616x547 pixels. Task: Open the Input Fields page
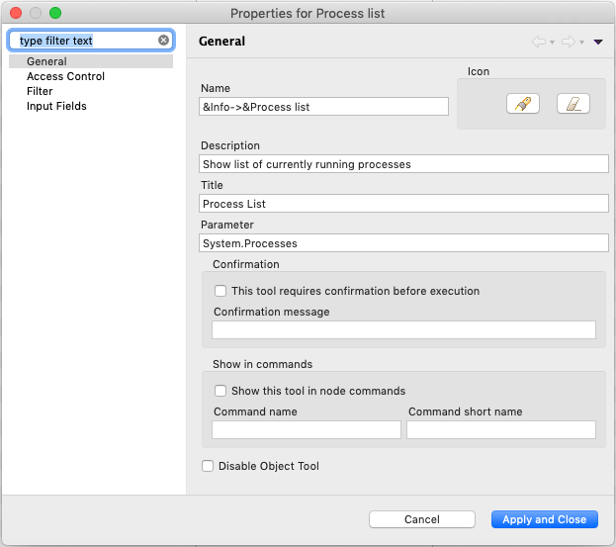[56, 106]
